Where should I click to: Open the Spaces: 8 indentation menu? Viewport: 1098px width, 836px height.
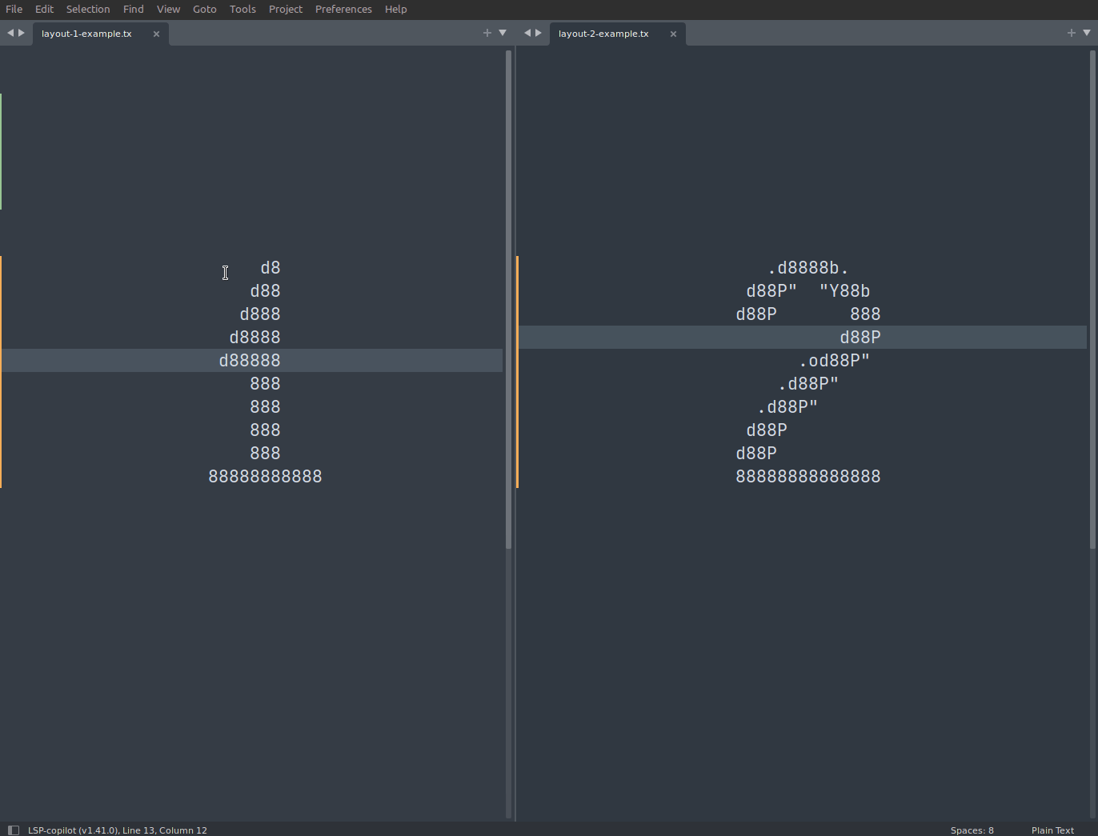point(972,830)
